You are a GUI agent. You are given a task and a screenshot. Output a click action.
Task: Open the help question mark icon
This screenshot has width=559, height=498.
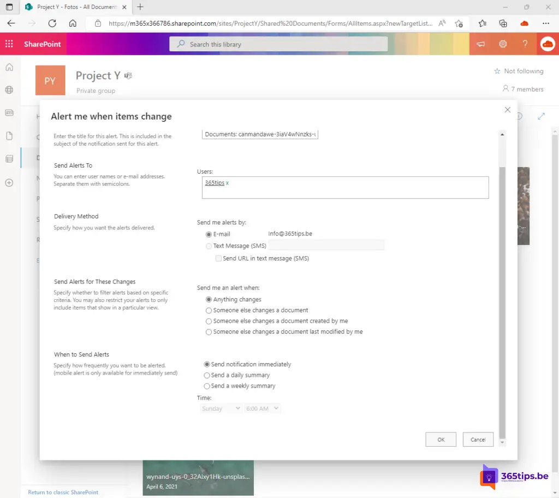pyautogui.click(x=525, y=44)
